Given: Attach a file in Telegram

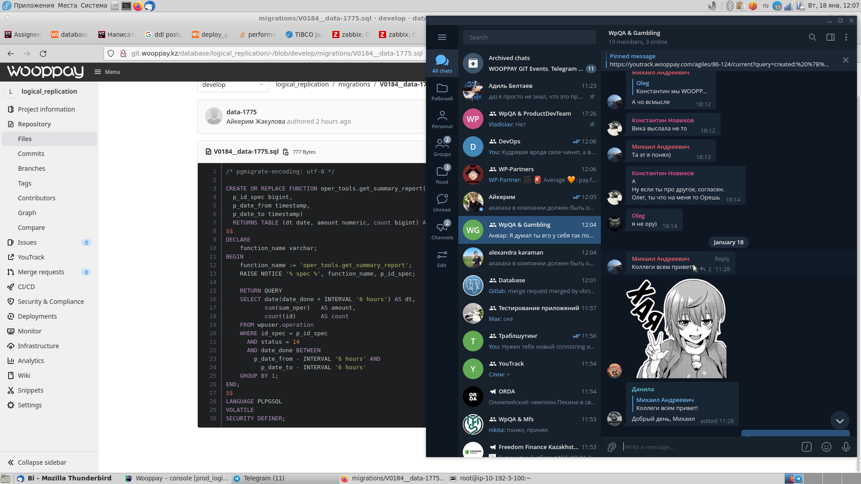Looking at the screenshot, I should pos(612,447).
